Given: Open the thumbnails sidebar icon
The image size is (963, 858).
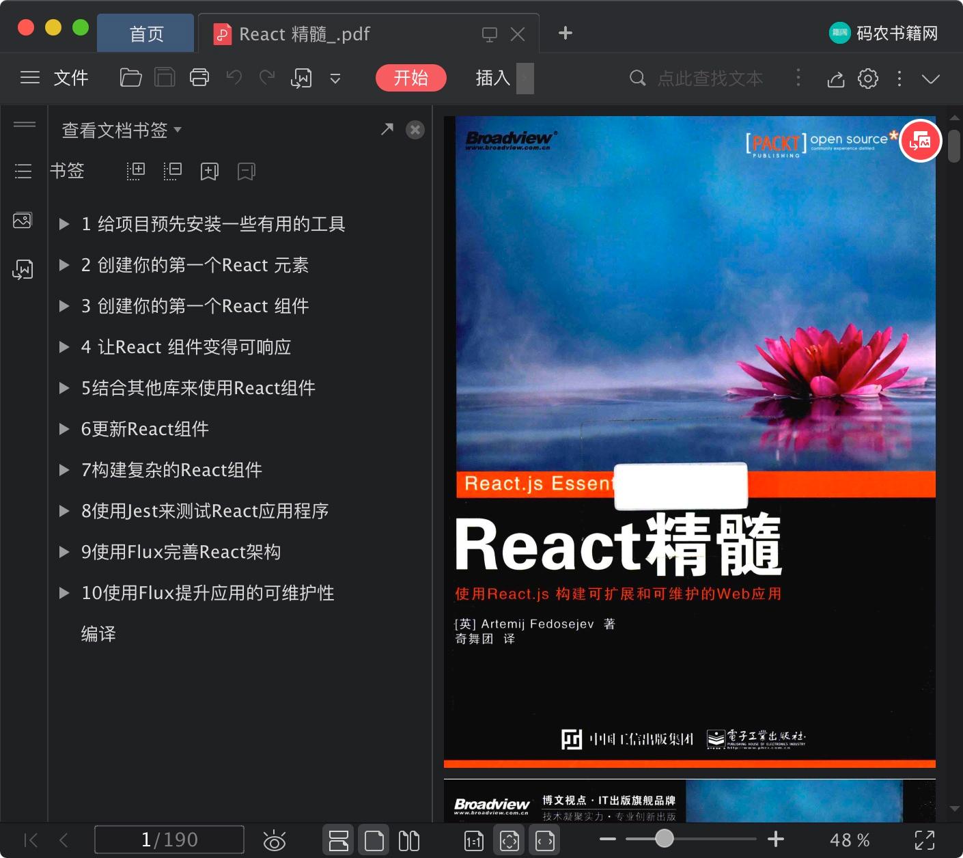Looking at the screenshot, I should (23, 221).
